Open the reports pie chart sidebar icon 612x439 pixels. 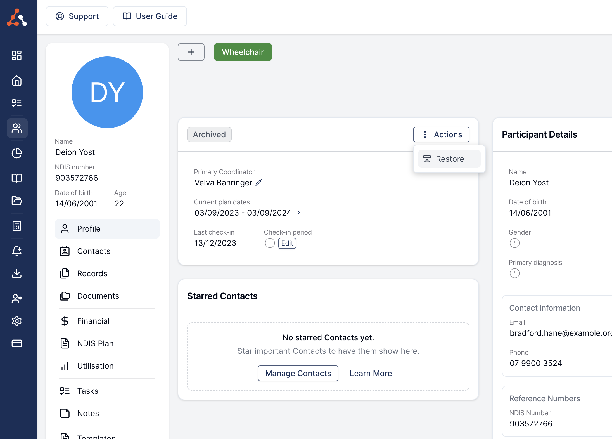point(17,153)
